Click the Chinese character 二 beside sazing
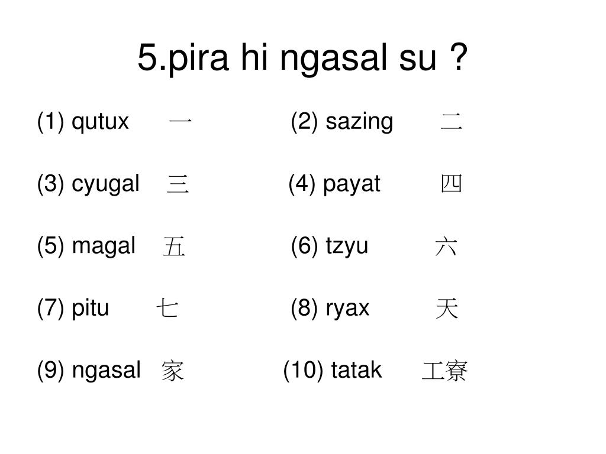 click(x=452, y=122)
